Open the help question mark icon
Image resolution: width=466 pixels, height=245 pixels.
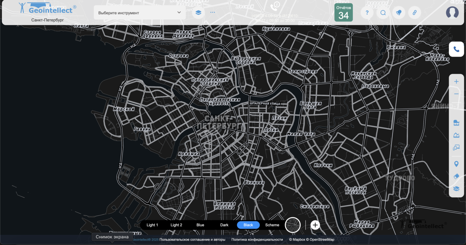[x=367, y=13]
